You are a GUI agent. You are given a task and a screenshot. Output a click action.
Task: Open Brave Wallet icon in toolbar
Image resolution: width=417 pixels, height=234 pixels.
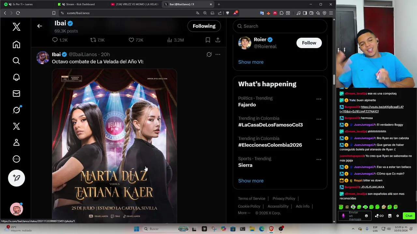[x=311, y=13]
